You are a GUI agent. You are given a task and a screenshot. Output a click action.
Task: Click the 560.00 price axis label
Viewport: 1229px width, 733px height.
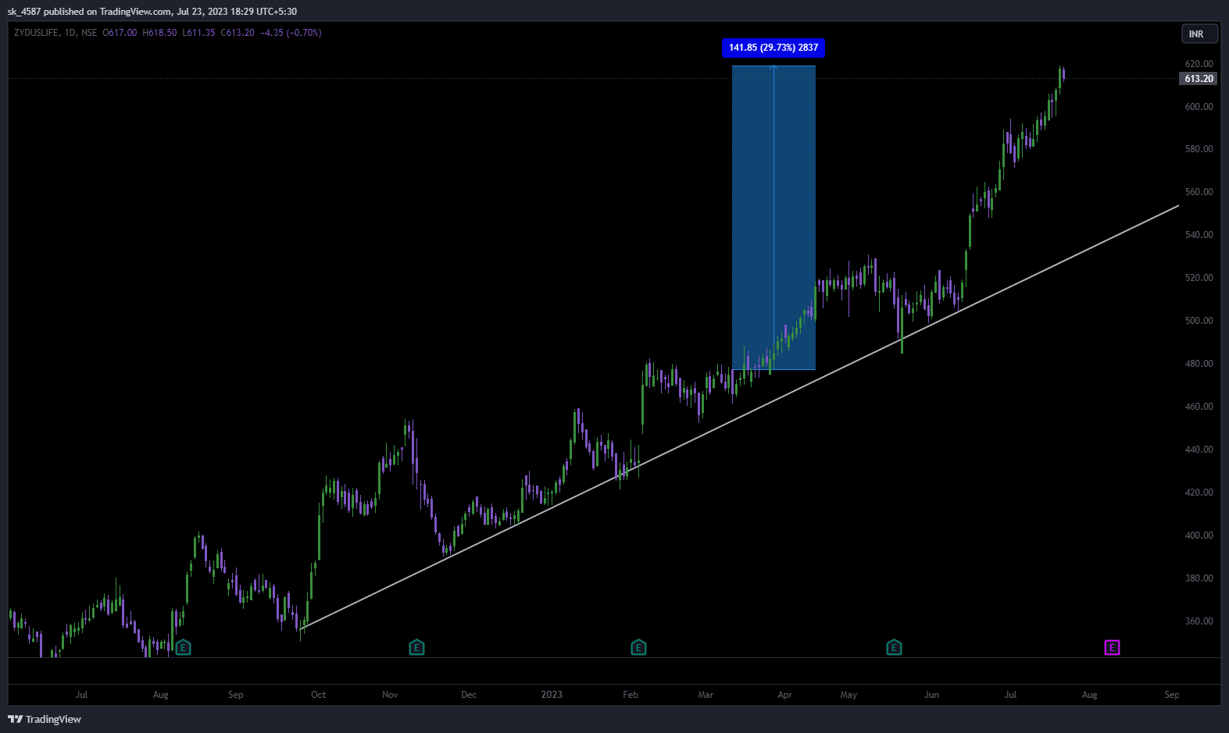pos(1199,192)
